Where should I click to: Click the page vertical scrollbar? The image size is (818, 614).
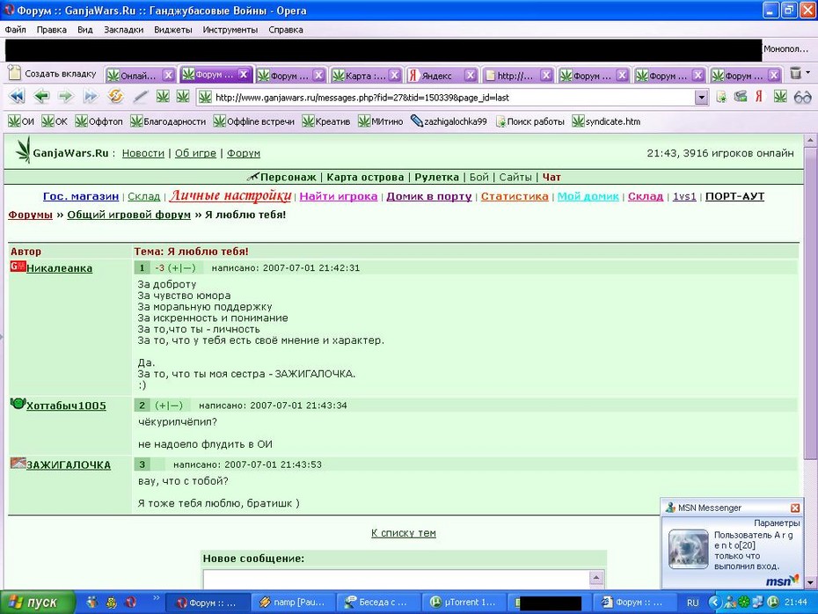(810, 360)
